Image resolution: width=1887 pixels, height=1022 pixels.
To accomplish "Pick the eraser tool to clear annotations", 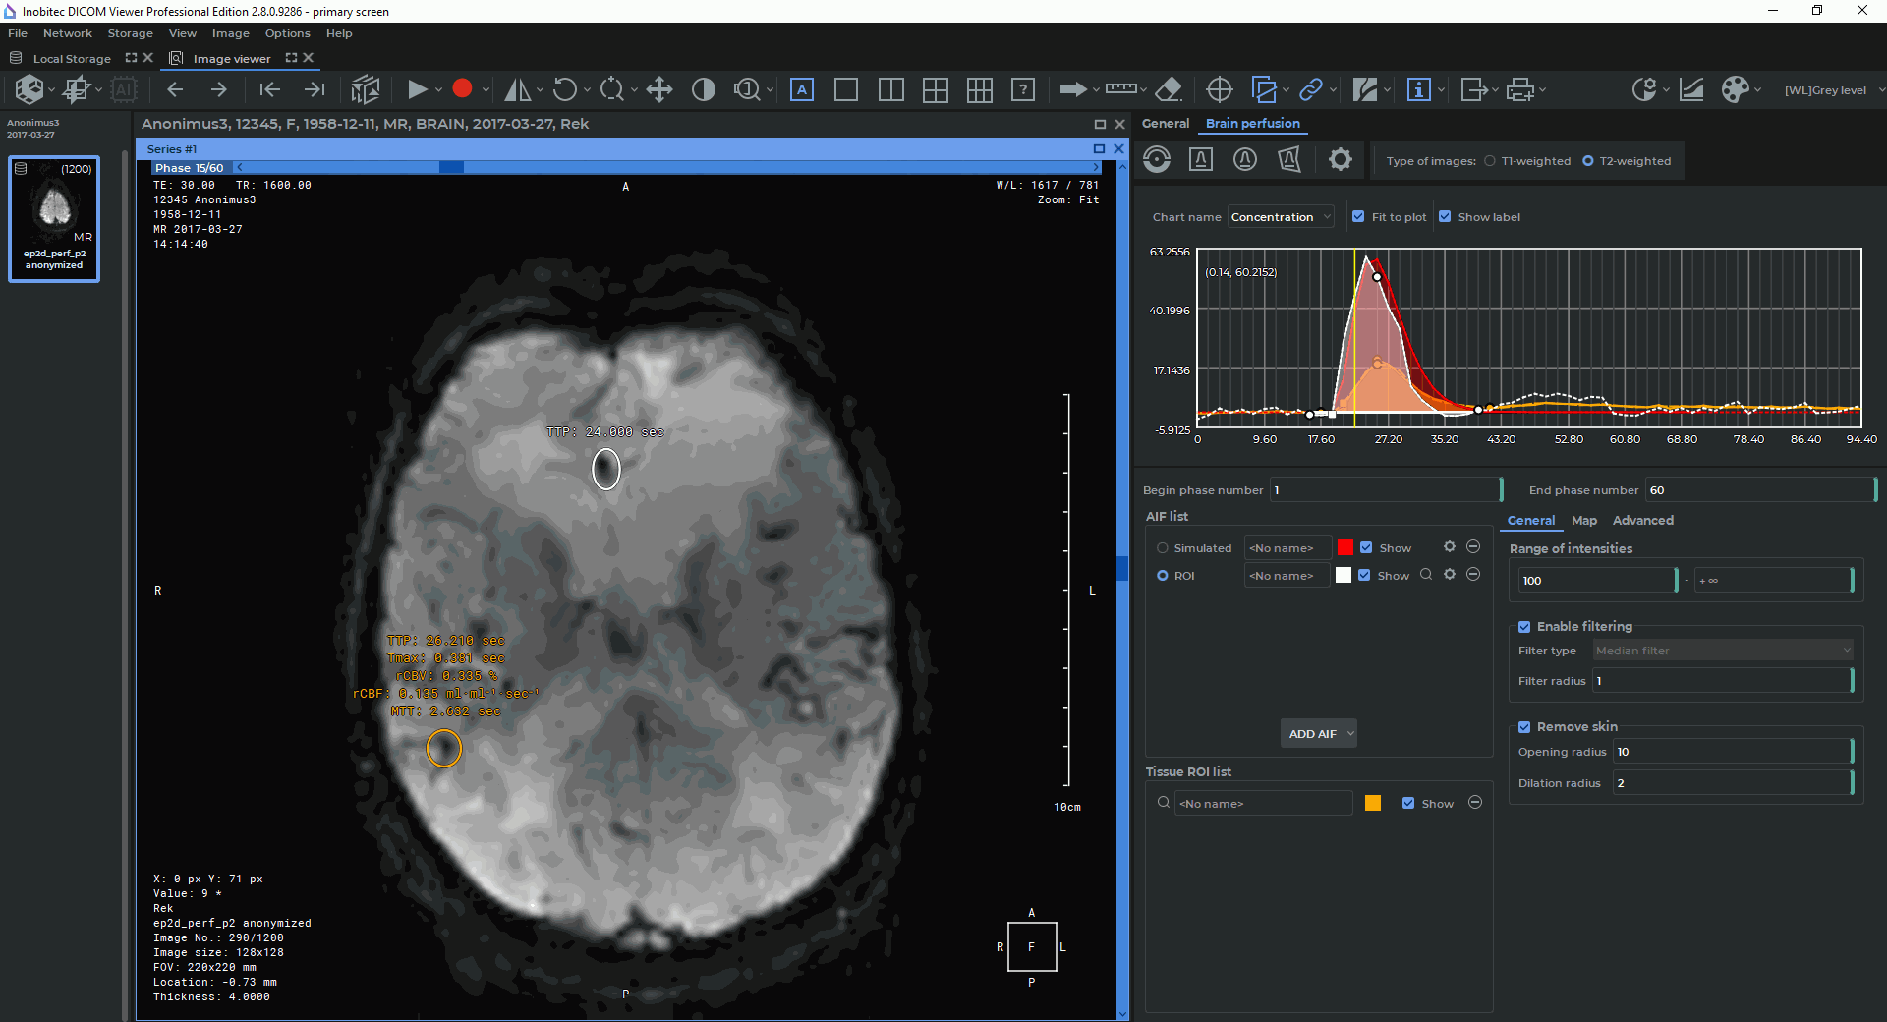I will [1169, 89].
